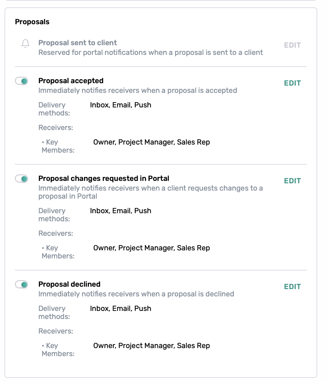Click the bell icon beside Proposal sent to client
The image size is (327, 382).
(x=25, y=43)
